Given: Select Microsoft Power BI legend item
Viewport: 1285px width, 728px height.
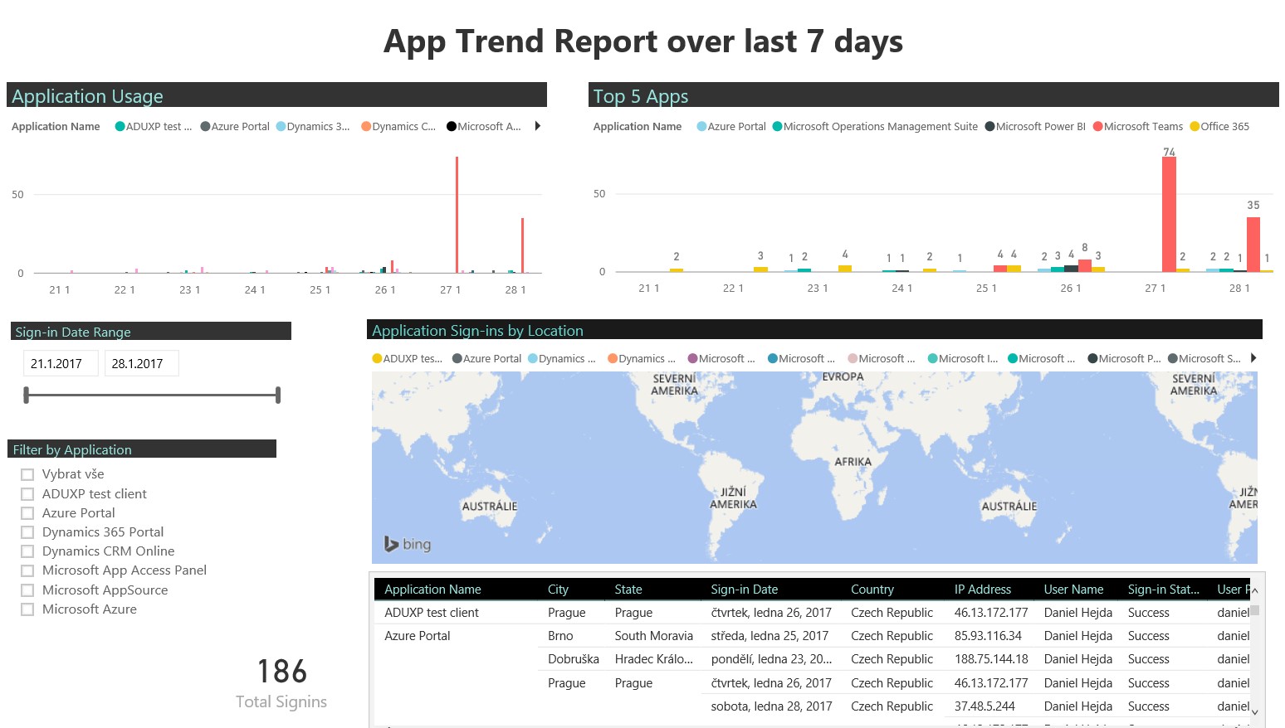Looking at the screenshot, I should [1035, 127].
